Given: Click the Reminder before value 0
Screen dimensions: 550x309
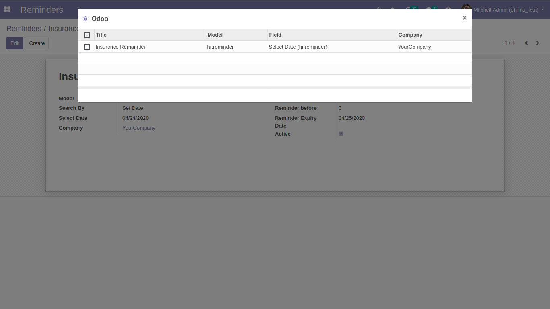Looking at the screenshot, I should point(340,108).
